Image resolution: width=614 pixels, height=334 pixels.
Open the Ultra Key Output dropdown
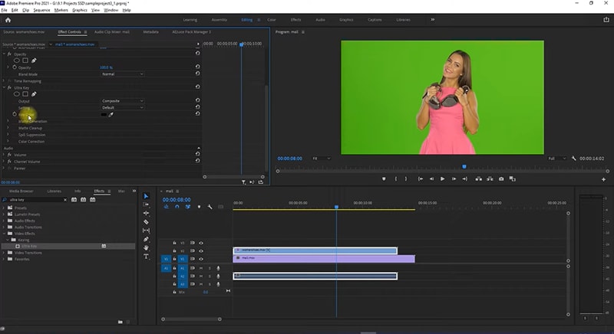[x=122, y=101]
